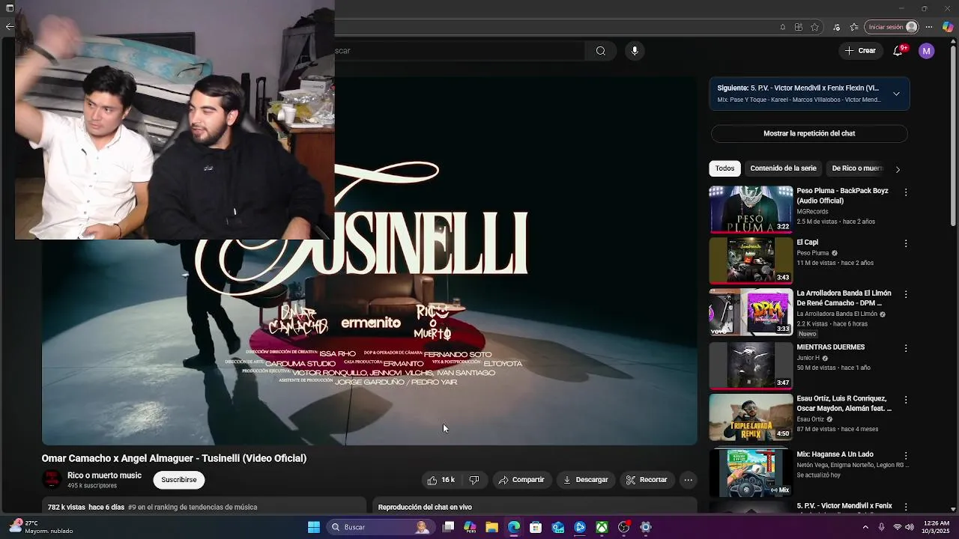Open the Copilot icon in browser toolbar
The width and height of the screenshot is (959, 539).
(x=948, y=27)
